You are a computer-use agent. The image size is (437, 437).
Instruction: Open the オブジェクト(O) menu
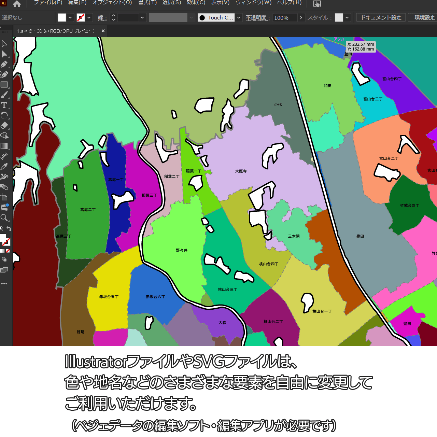(112, 3)
